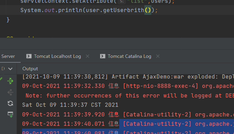Click the 'Sat Oct 09 11:39:37 CST 2021' line

[x=70, y=105]
